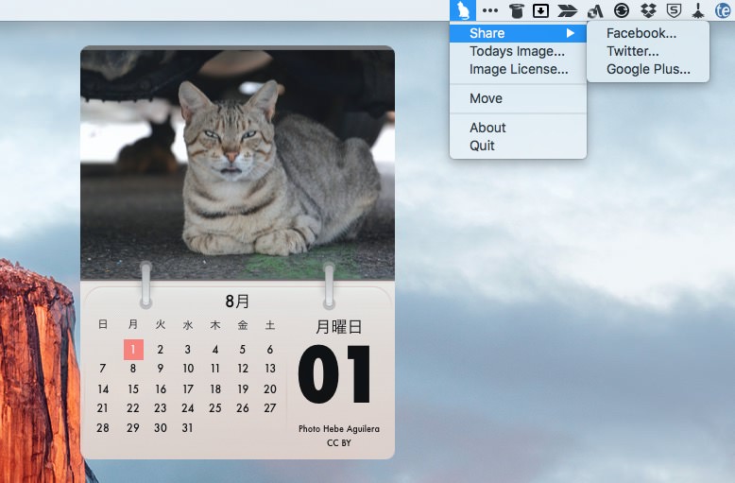Click the download-box menu bar icon
Image resolution: width=735 pixels, height=483 pixels.
point(540,10)
